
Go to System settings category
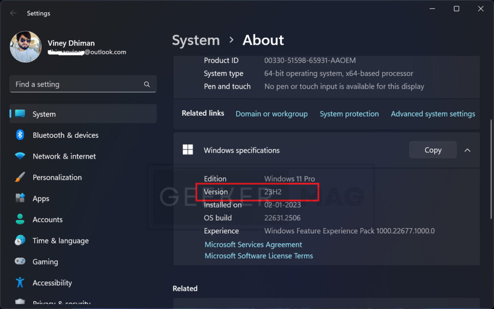(83, 114)
